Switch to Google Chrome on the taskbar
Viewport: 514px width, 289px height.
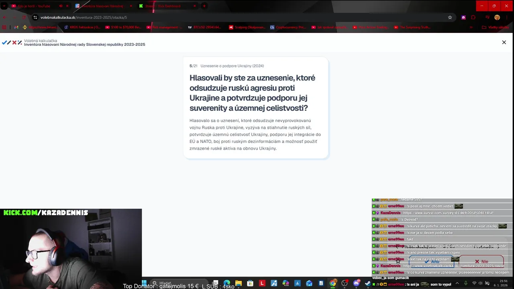coord(333,283)
